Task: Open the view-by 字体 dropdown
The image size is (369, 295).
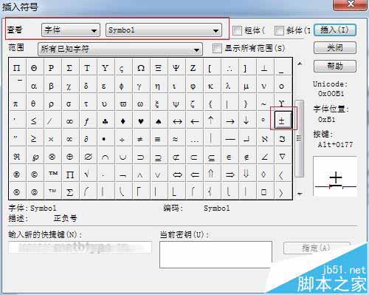Action: (x=71, y=30)
